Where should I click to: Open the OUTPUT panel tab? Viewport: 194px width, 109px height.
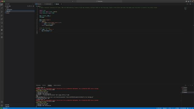coord(44,85)
